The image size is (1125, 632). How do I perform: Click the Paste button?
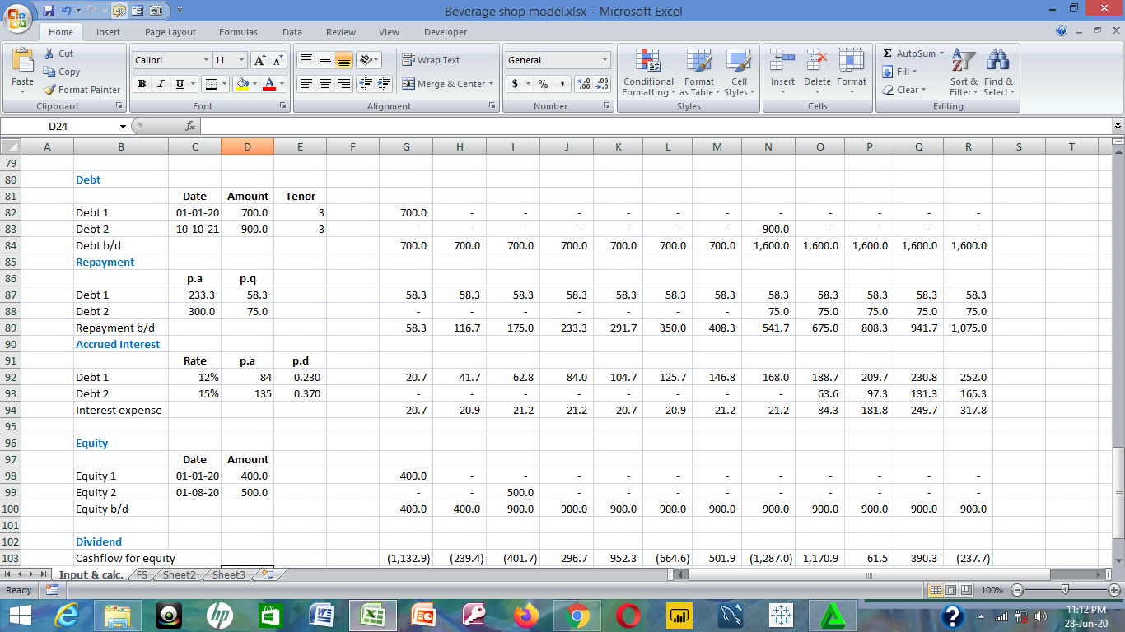coord(22,70)
